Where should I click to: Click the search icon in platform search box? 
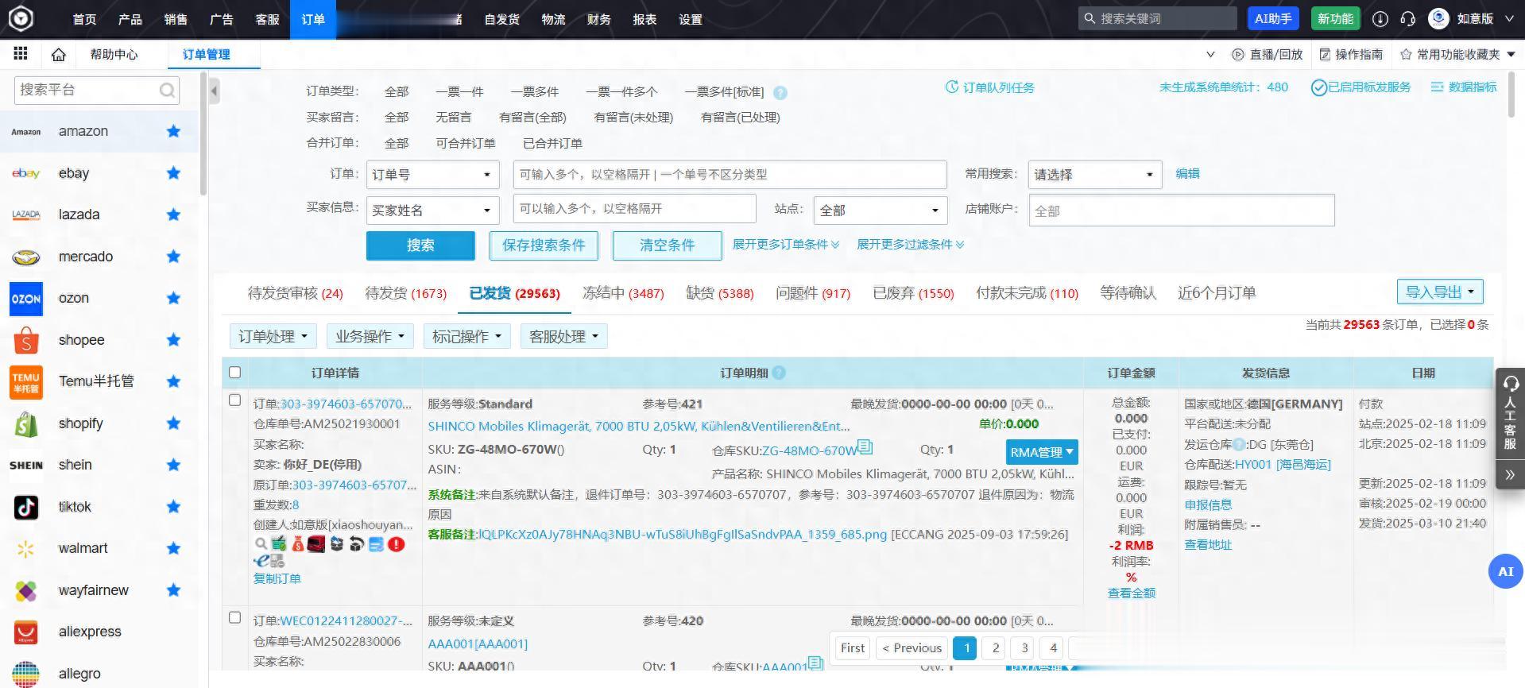[167, 91]
